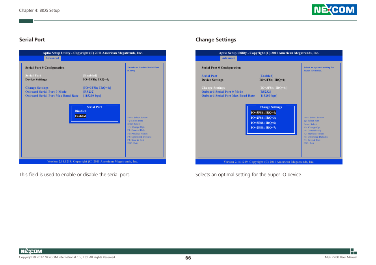Click Aptio Setup Utility title bar in Serial Port screenshot
The width and height of the screenshot is (376, 265).
93,53
